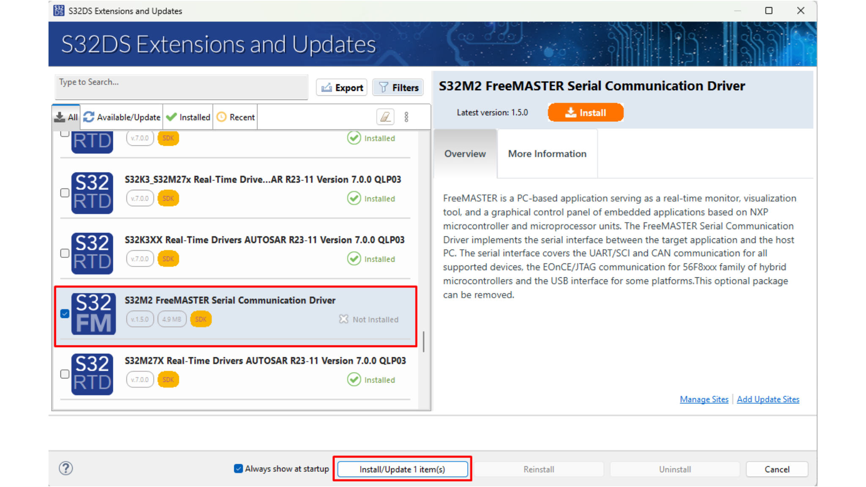Click the Reinstall button
Image resolution: width=866 pixels, height=487 pixels.
click(539, 469)
